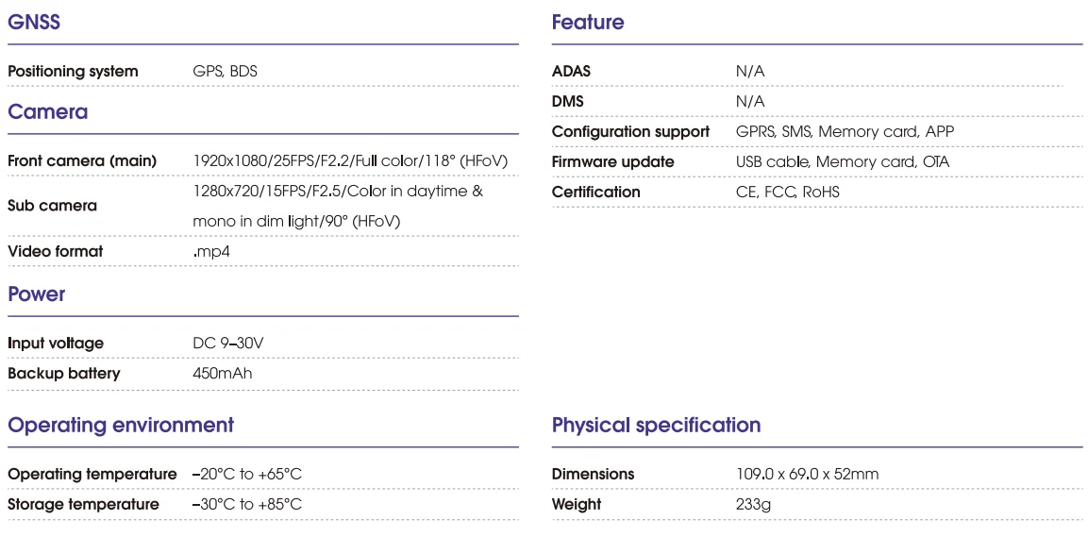The width and height of the screenshot is (1088, 537).
Task: Click the Positioning system label
Action: [x=73, y=71]
